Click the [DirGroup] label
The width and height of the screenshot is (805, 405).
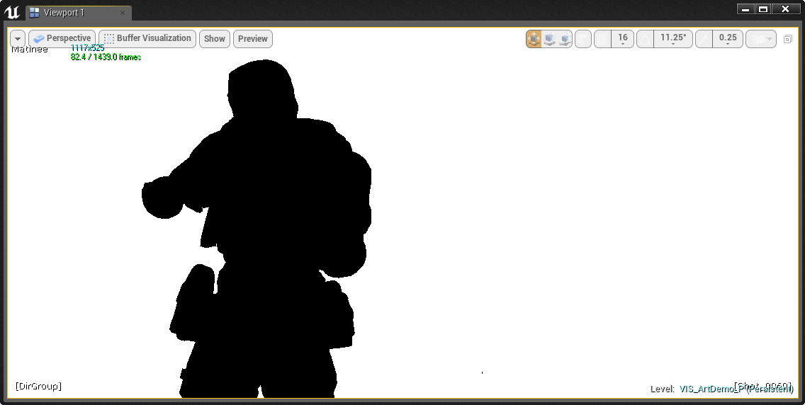coord(38,386)
